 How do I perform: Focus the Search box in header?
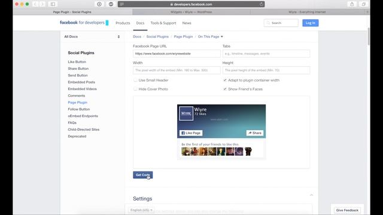click(281, 23)
